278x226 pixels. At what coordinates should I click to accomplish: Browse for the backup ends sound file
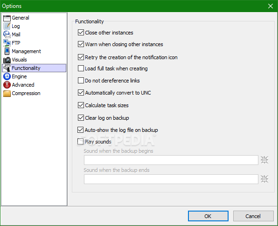tap(264, 179)
